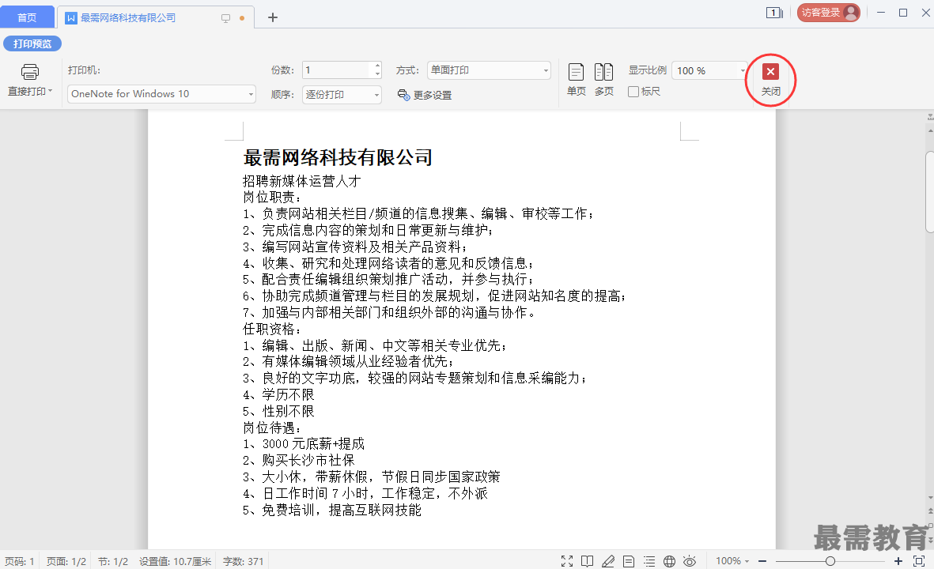Click the 任职资格: line
The width and height of the screenshot is (934, 569).
(272, 329)
